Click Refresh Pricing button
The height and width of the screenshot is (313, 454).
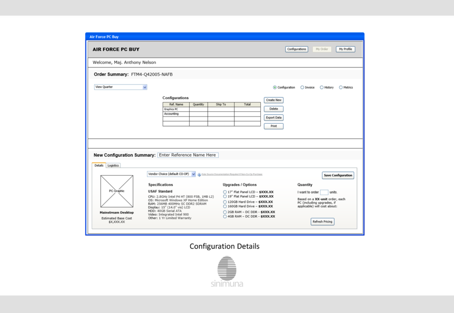322,222
